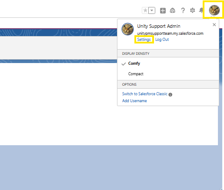Close the user profile panel

(214, 25)
